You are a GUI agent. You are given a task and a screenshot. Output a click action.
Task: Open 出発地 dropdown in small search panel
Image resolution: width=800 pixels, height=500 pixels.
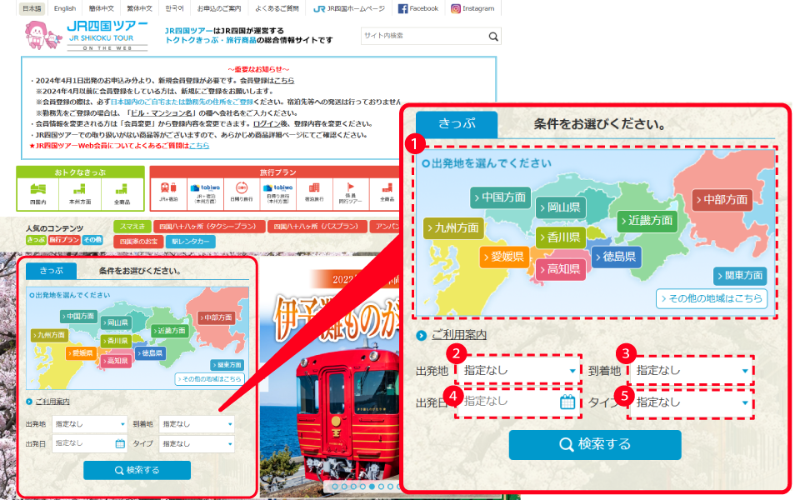click(89, 424)
